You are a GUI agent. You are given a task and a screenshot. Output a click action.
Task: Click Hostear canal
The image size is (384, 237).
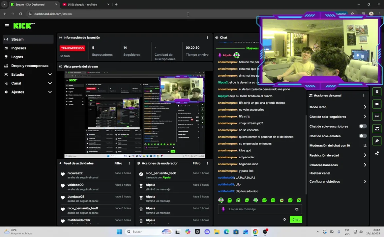tap(320, 173)
